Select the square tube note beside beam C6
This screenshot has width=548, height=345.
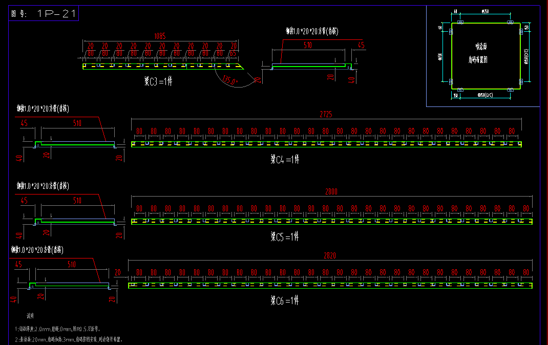(x=37, y=250)
